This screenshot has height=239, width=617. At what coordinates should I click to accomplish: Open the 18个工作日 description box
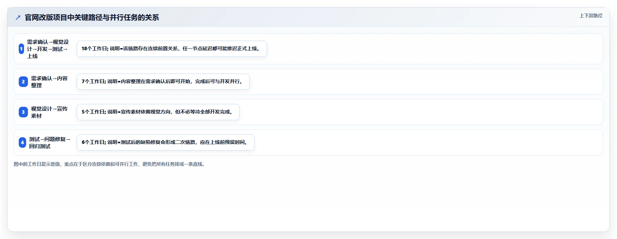172,49
